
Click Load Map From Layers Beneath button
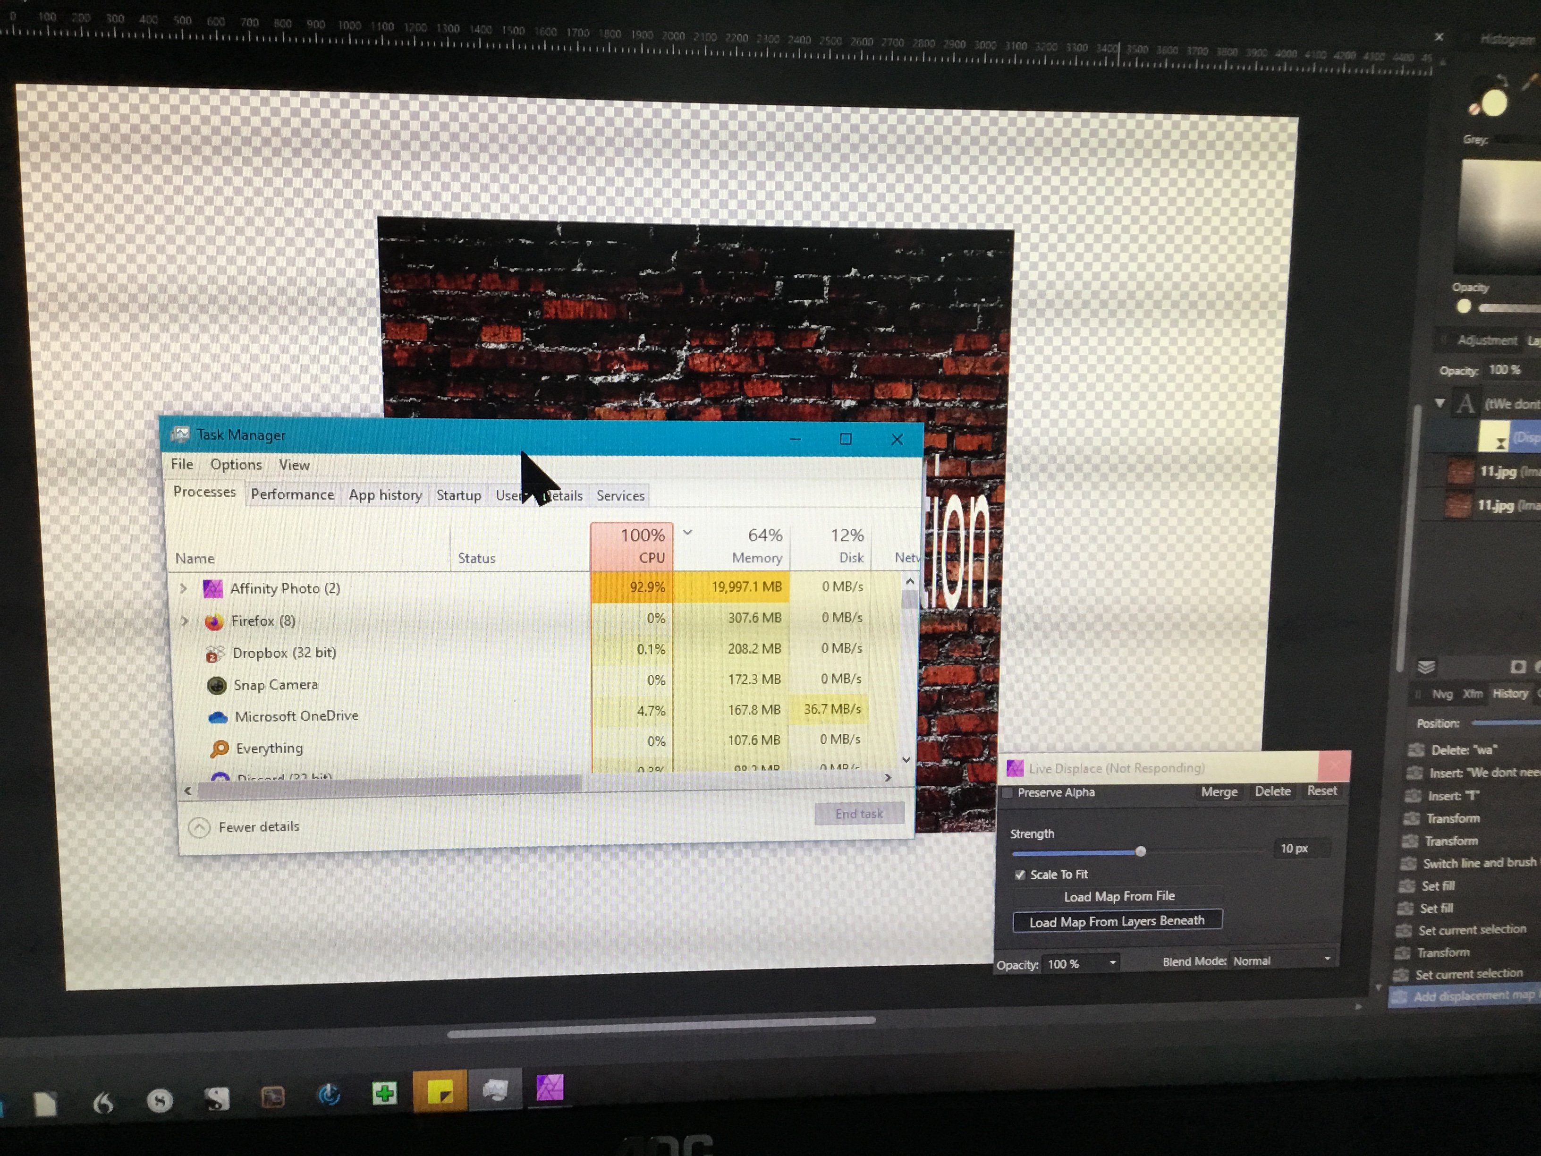(1118, 922)
